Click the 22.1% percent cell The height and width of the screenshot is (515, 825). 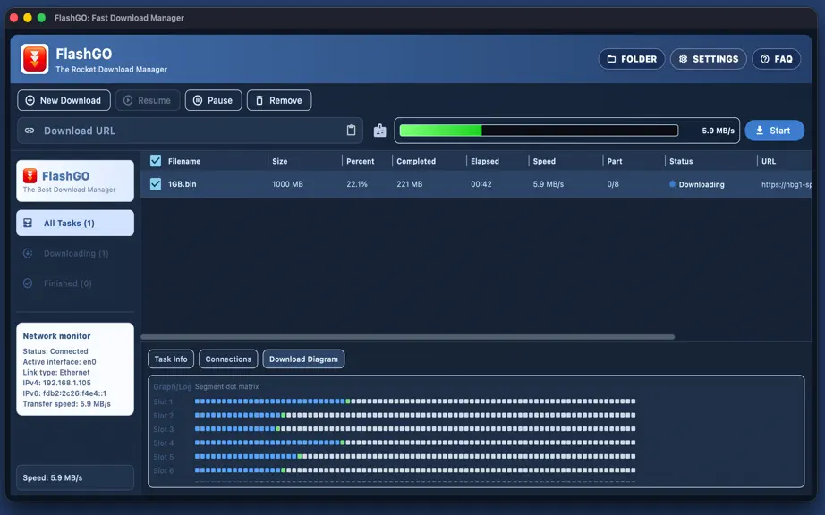coord(357,184)
